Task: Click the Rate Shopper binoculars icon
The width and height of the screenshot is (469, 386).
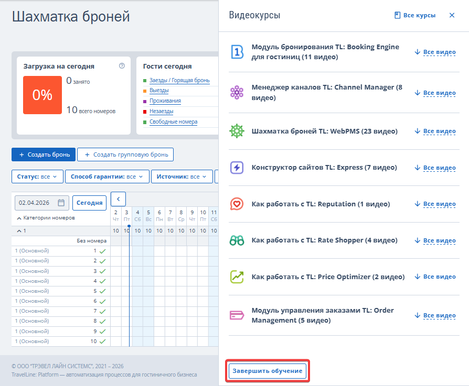Action: coord(237,240)
